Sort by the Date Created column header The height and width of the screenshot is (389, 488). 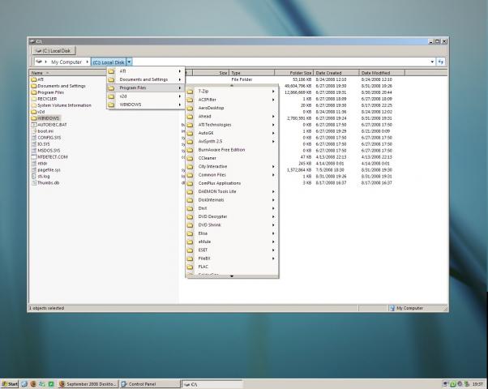point(336,73)
